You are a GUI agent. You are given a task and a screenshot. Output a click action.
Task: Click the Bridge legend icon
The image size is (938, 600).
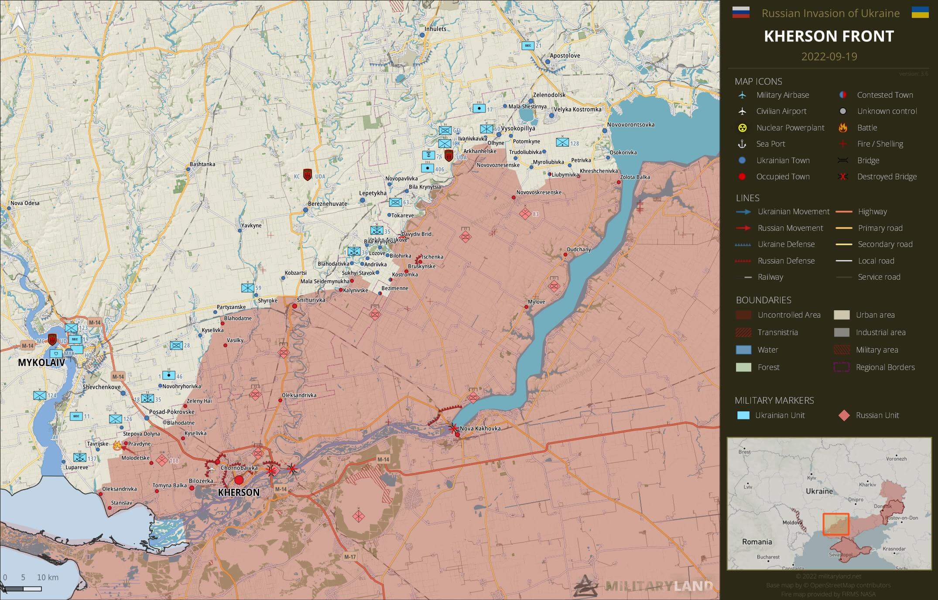[843, 161]
